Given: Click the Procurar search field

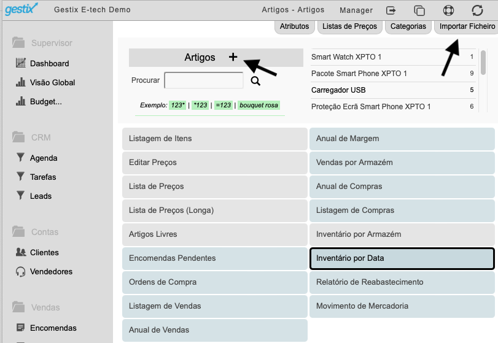Looking at the screenshot, I should 204,80.
